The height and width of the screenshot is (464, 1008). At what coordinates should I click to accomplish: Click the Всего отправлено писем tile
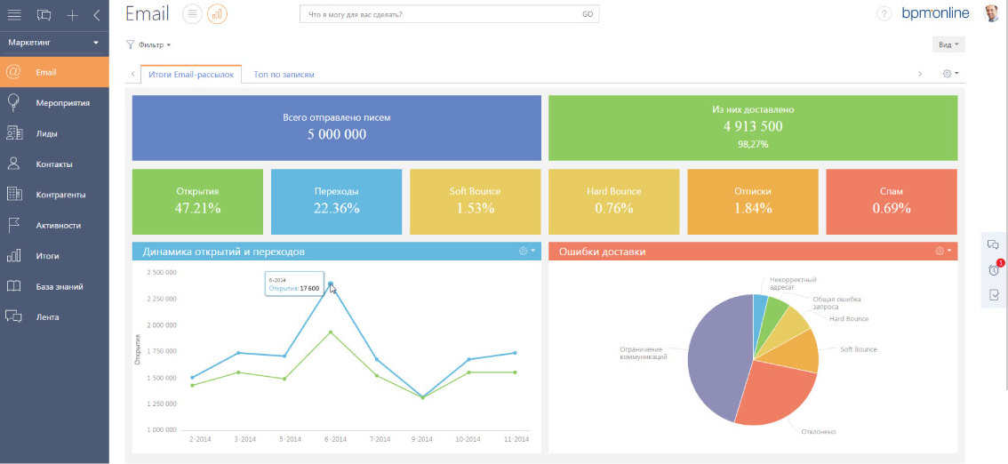[336, 127]
